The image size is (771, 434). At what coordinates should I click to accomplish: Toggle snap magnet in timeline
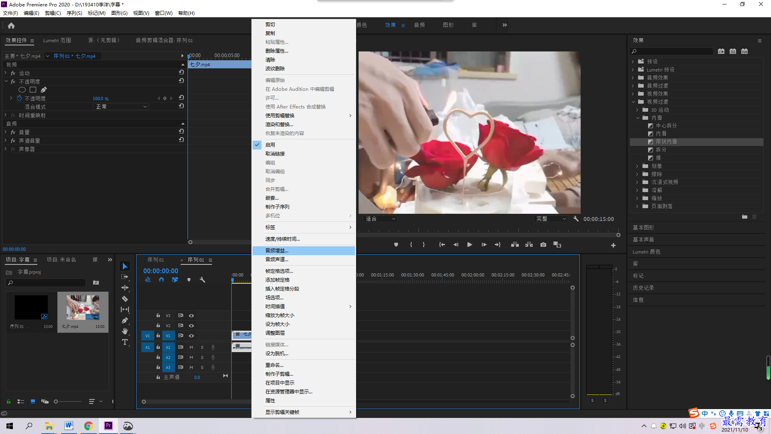click(161, 280)
